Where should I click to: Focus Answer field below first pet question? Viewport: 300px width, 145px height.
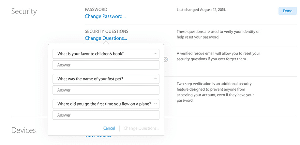106,90
